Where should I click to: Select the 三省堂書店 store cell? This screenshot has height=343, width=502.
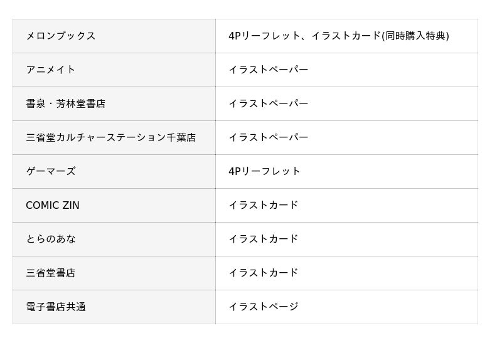pyautogui.click(x=51, y=273)
